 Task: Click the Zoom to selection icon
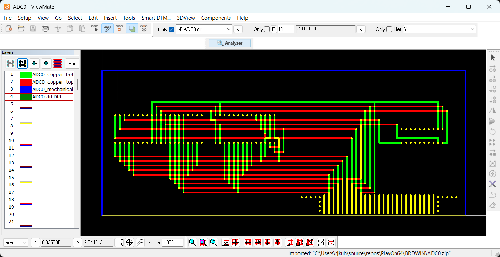coord(214,242)
